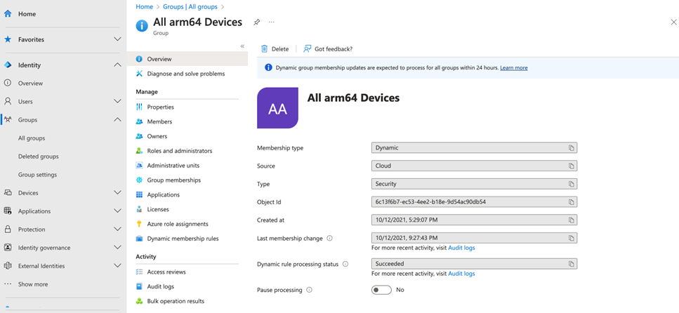
Task: Collapse the Groups chevron
Action: [117, 119]
